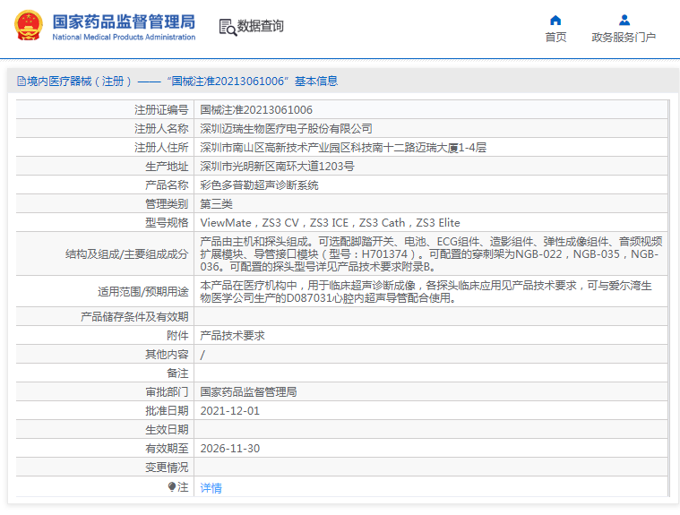
Task: Open the 详情 link
Action: pyautogui.click(x=211, y=488)
